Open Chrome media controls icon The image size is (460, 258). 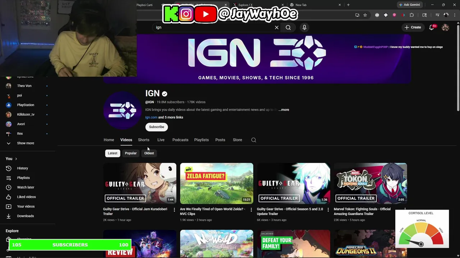[437, 15]
